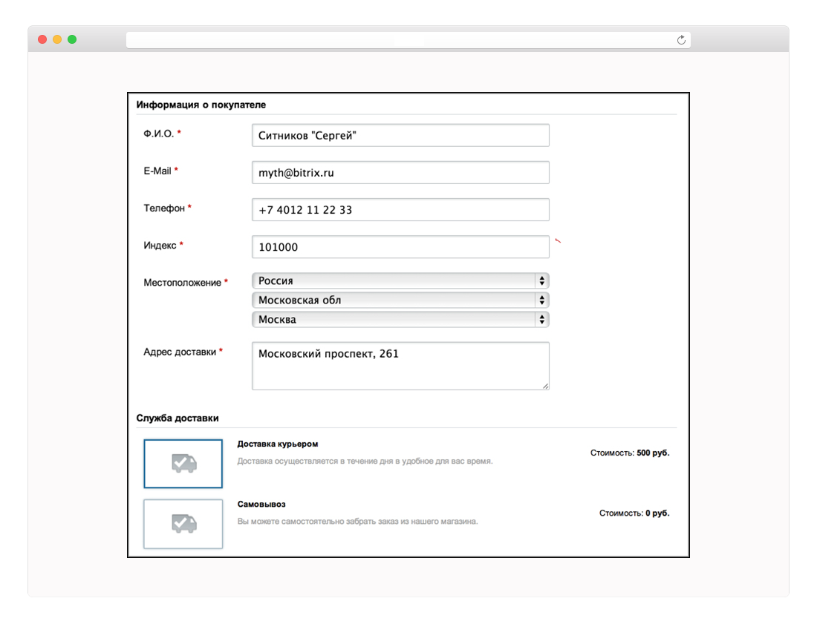Viewport: 817px width, 627px height.
Task: Open the Москва city dropdown
Action: tap(400, 320)
